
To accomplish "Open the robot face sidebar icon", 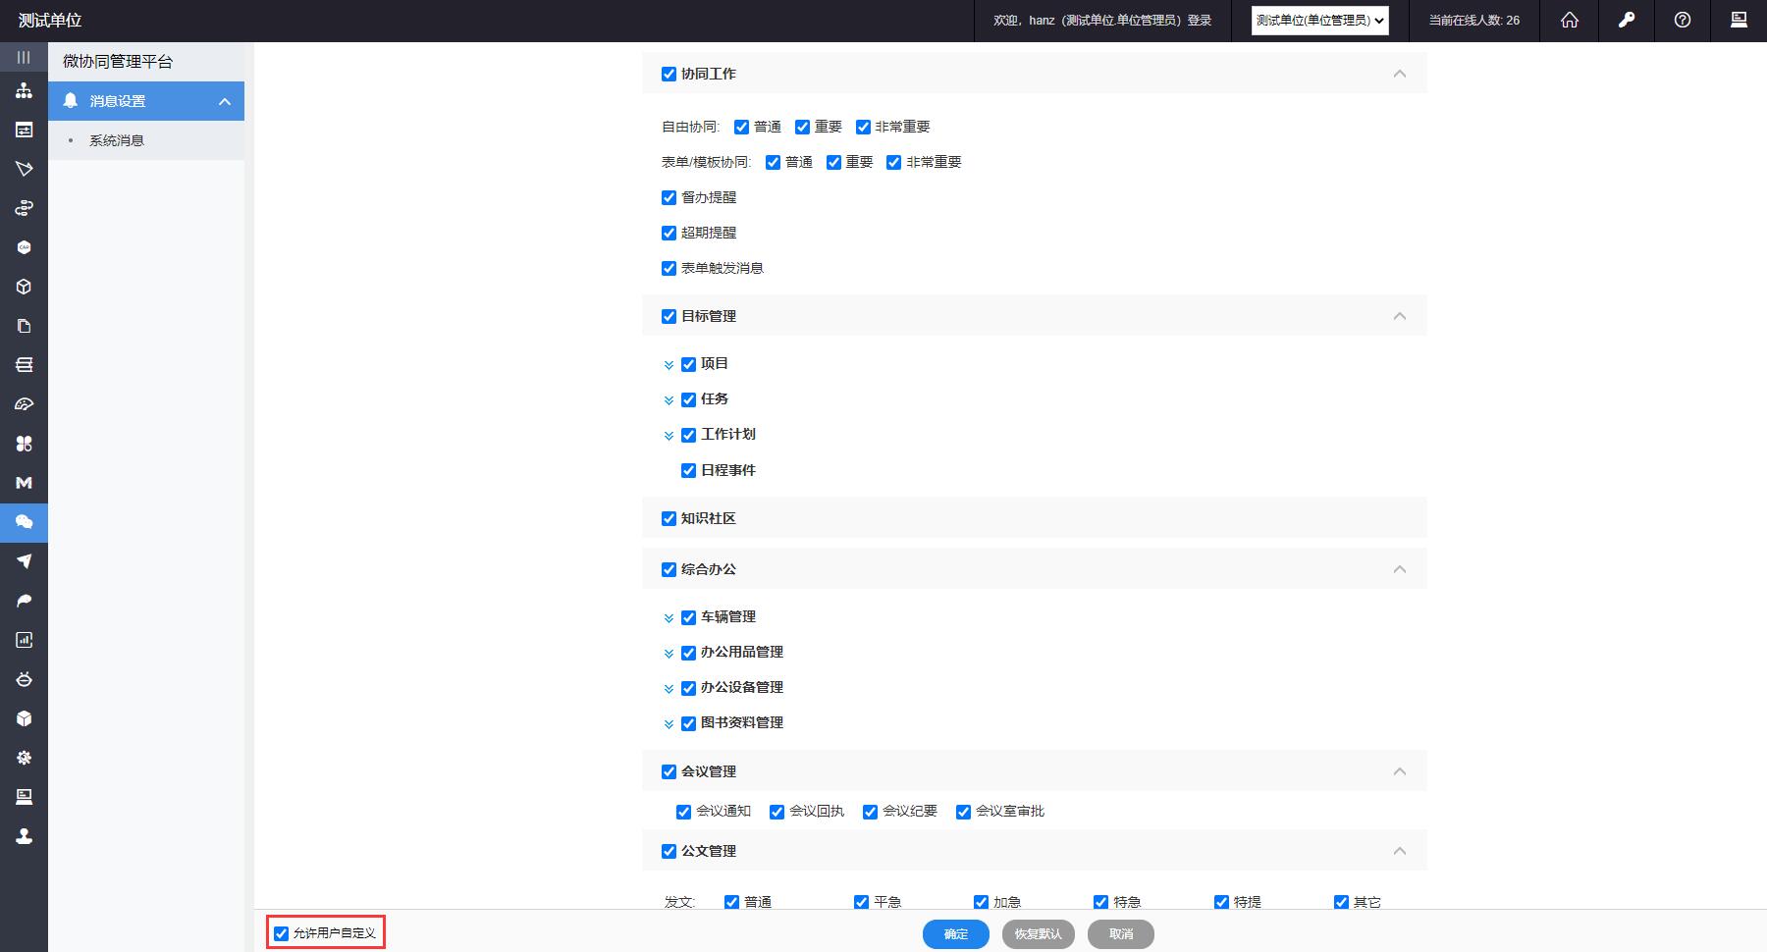I will coord(24,679).
